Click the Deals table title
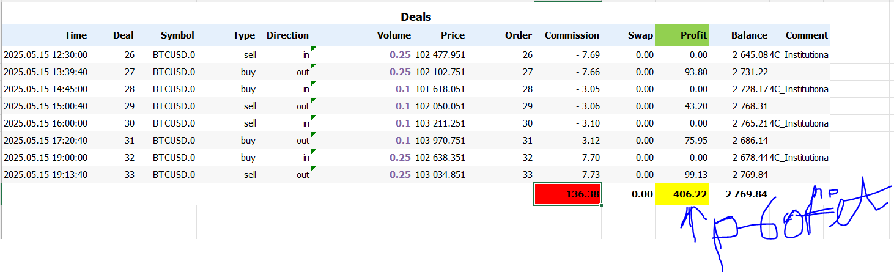The image size is (894, 272). pyautogui.click(x=416, y=17)
